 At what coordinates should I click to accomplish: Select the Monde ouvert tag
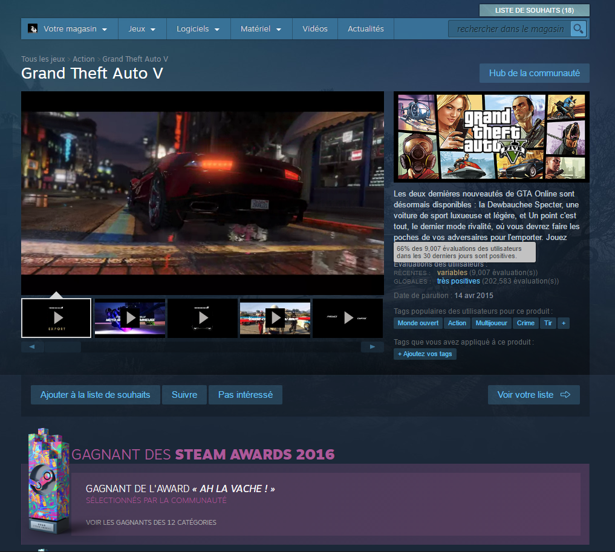(x=418, y=323)
